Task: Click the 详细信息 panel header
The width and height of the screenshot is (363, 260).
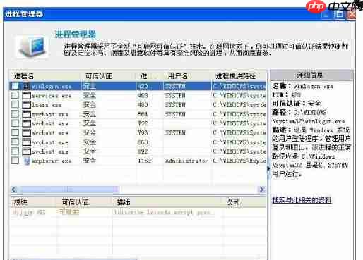Action: [311, 75]
